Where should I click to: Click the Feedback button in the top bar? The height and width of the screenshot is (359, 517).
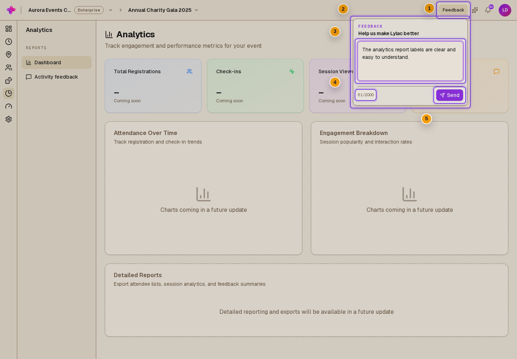(x=453, y=10)
